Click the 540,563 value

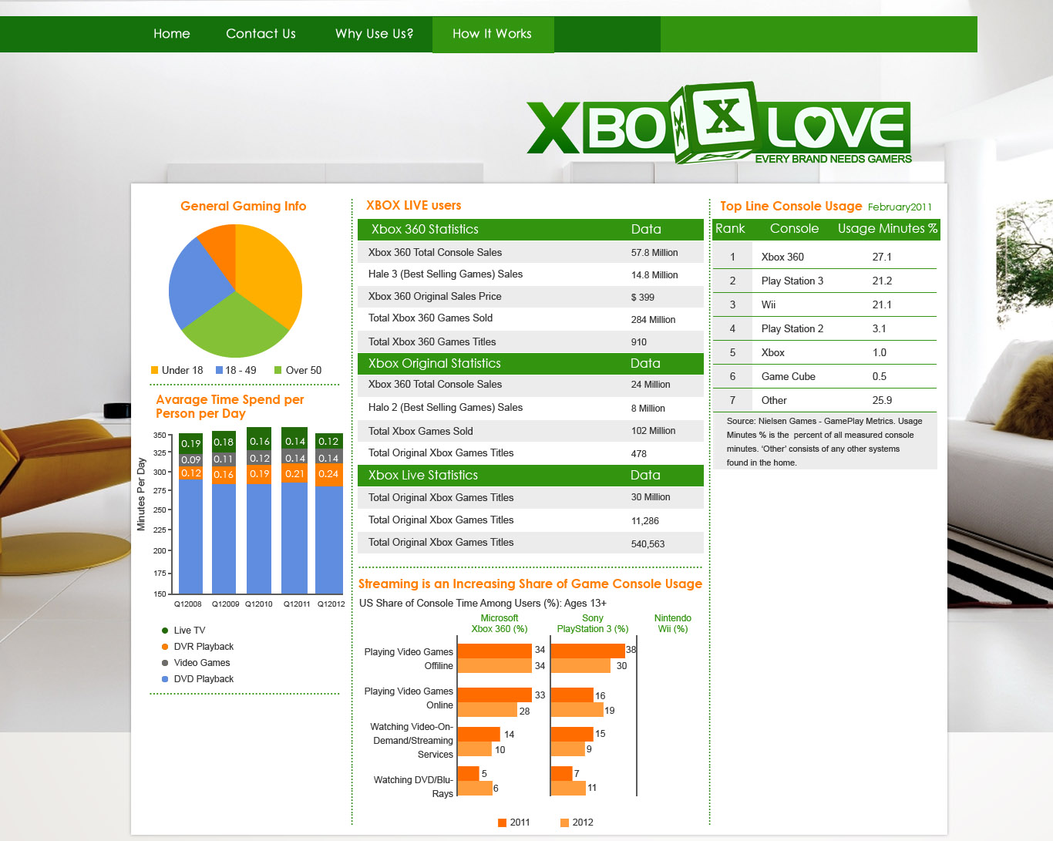point(648,544)
